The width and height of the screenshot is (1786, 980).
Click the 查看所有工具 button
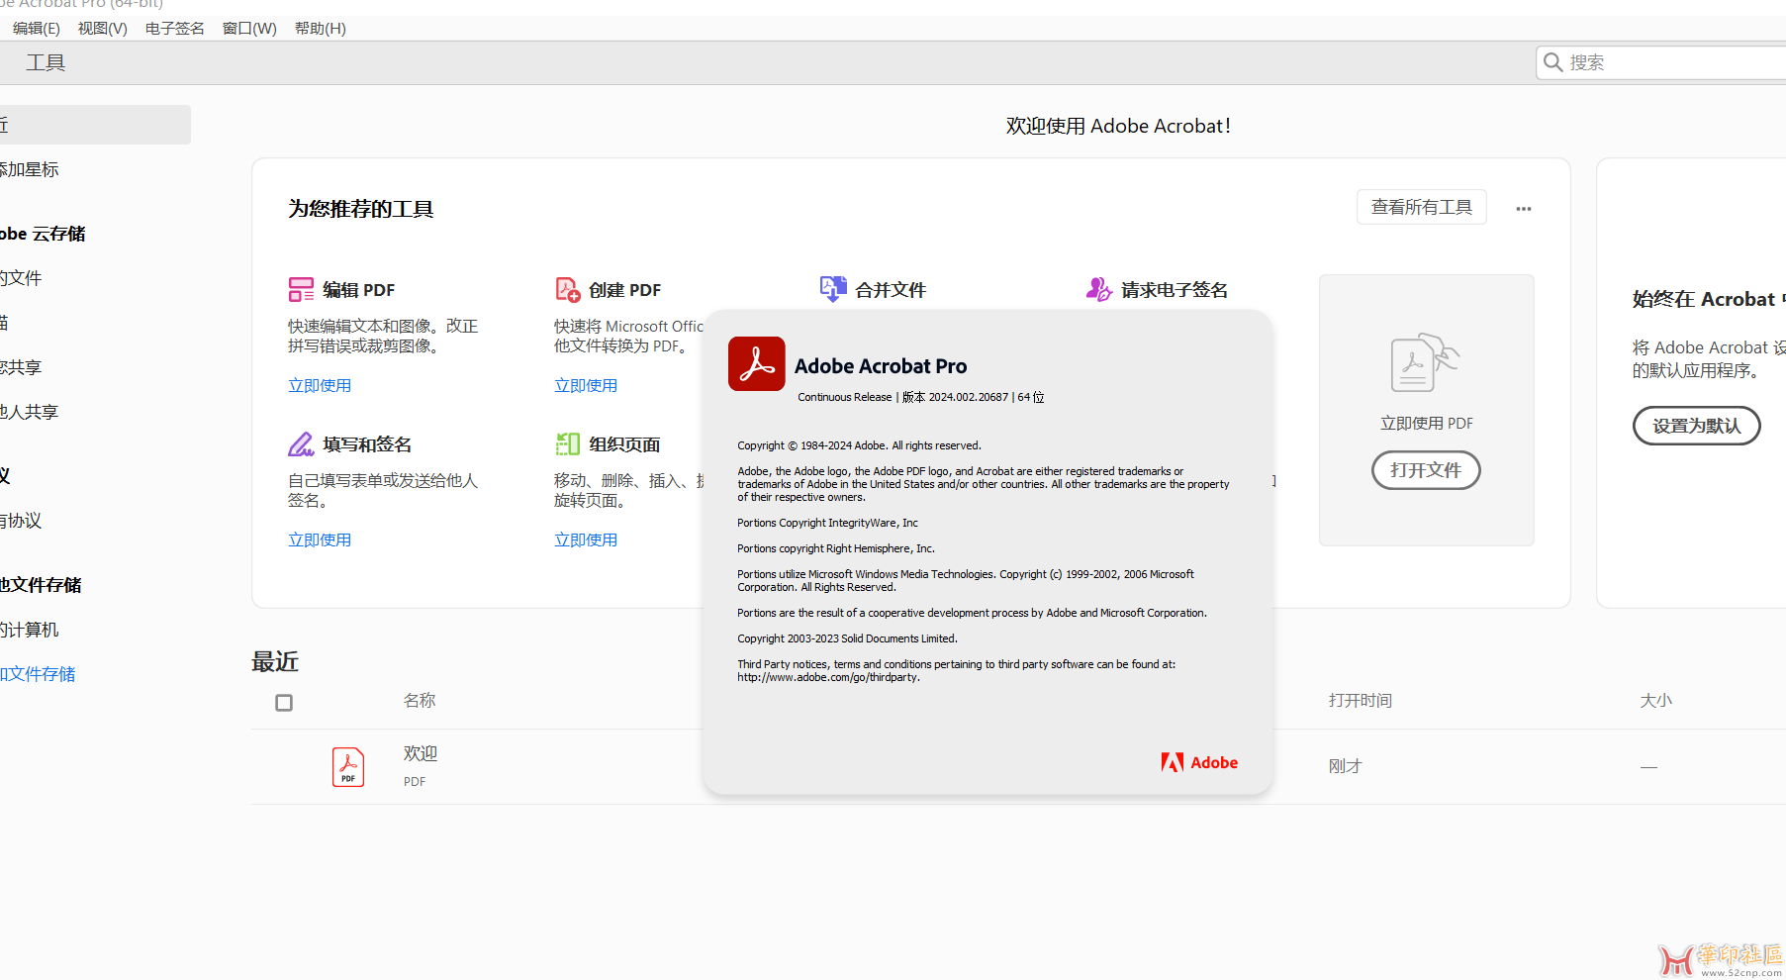click(1421, 207)
